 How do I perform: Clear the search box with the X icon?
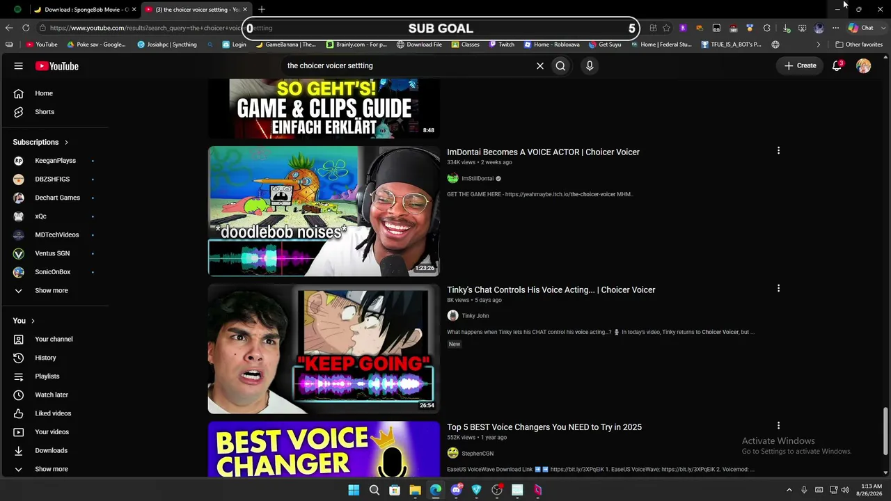pyautogui.click(x=539, y=65)
